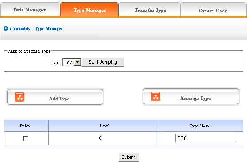247x168 pixels.
Task: Click the Submit button
Action: tap(129, 157)
